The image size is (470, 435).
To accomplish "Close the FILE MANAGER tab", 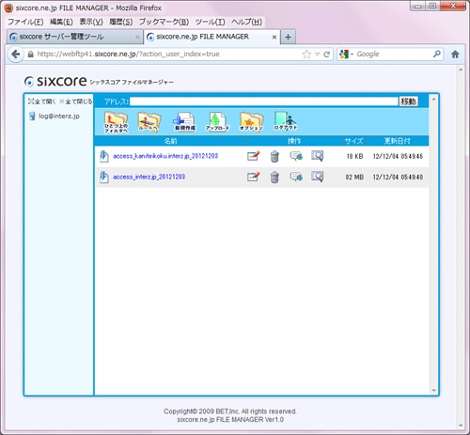I will (274, 37).
